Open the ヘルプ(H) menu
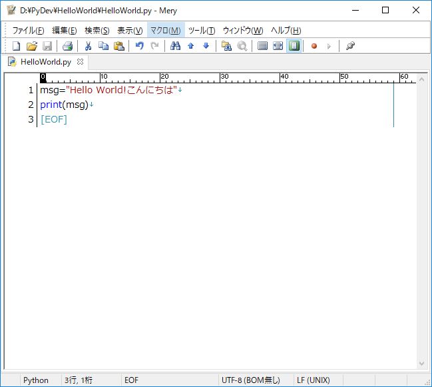 coord(286,31)
